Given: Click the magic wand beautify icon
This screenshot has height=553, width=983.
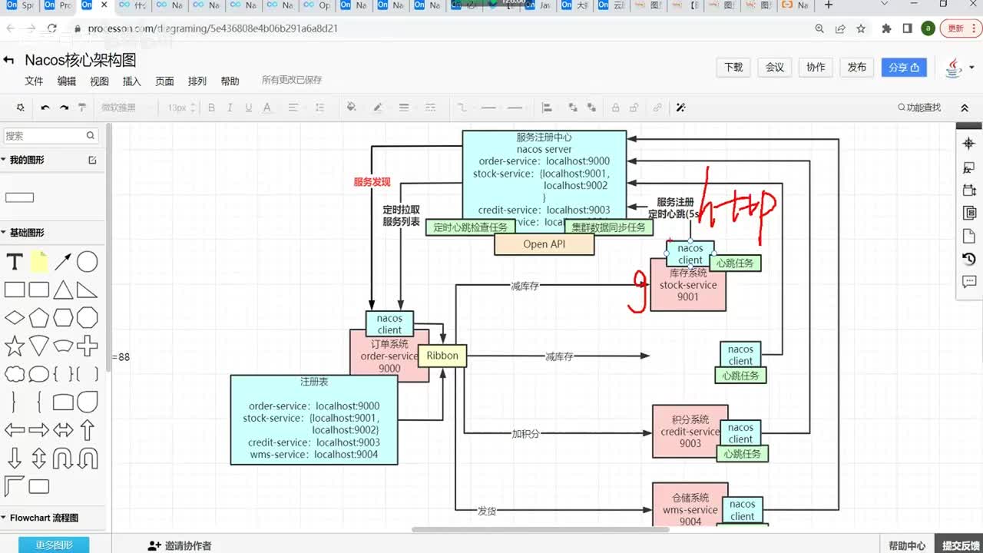Looking at the screenshot, I should coord(680,108).
